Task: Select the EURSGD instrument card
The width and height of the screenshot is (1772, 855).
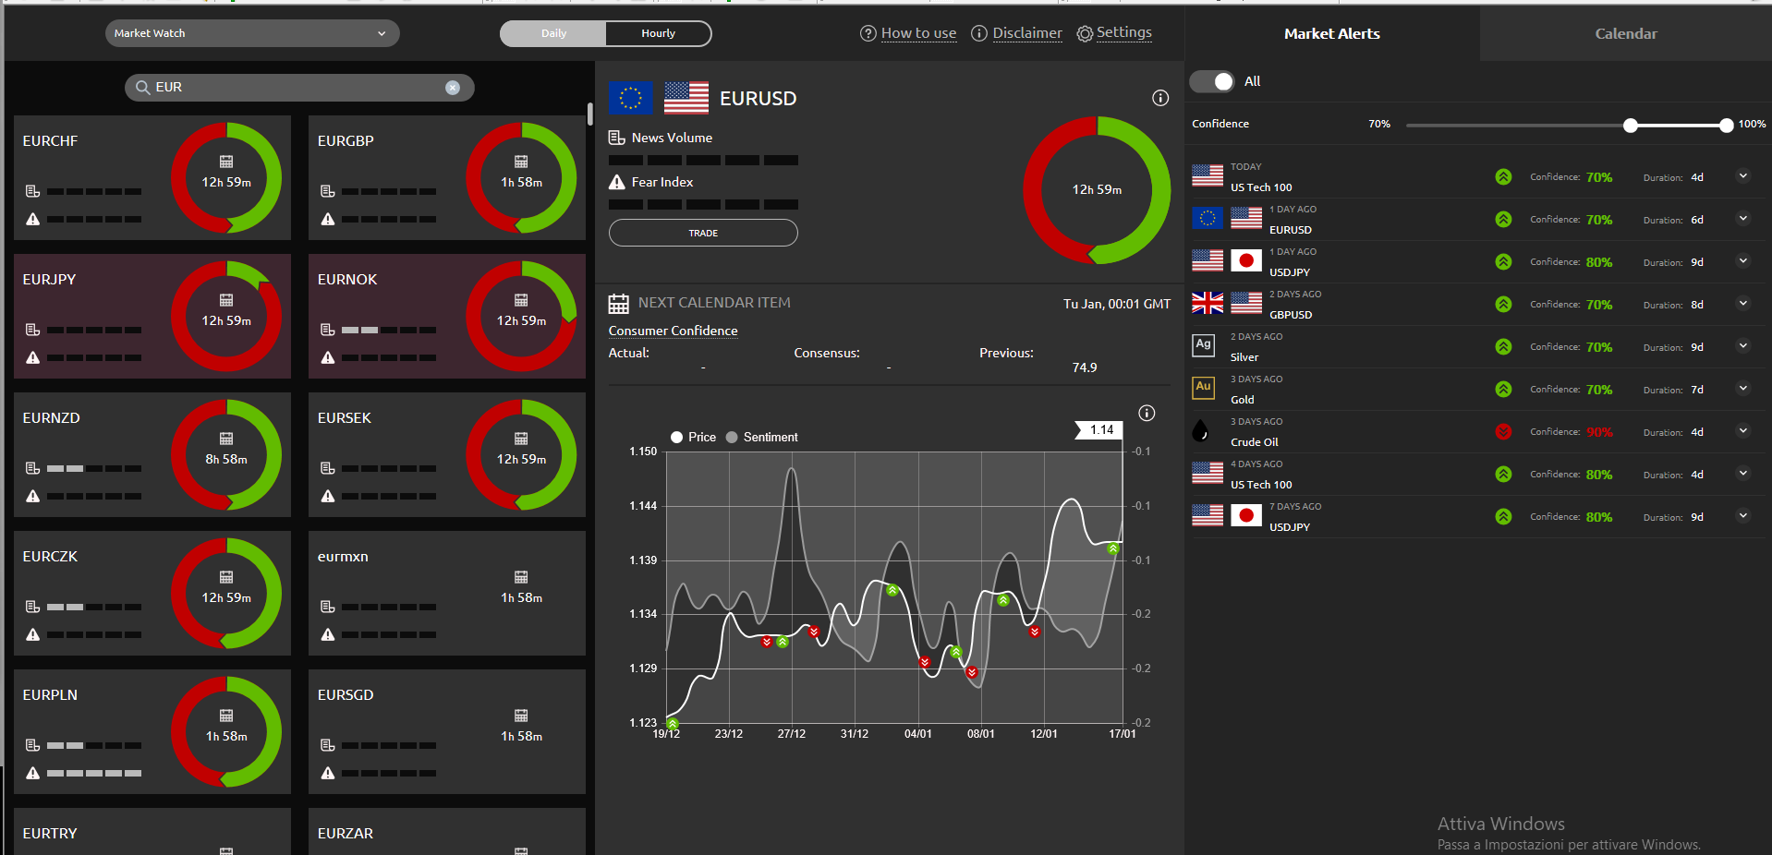Action: 447,732
